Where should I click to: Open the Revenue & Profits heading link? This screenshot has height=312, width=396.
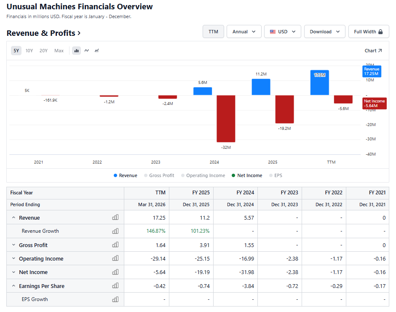43,33
